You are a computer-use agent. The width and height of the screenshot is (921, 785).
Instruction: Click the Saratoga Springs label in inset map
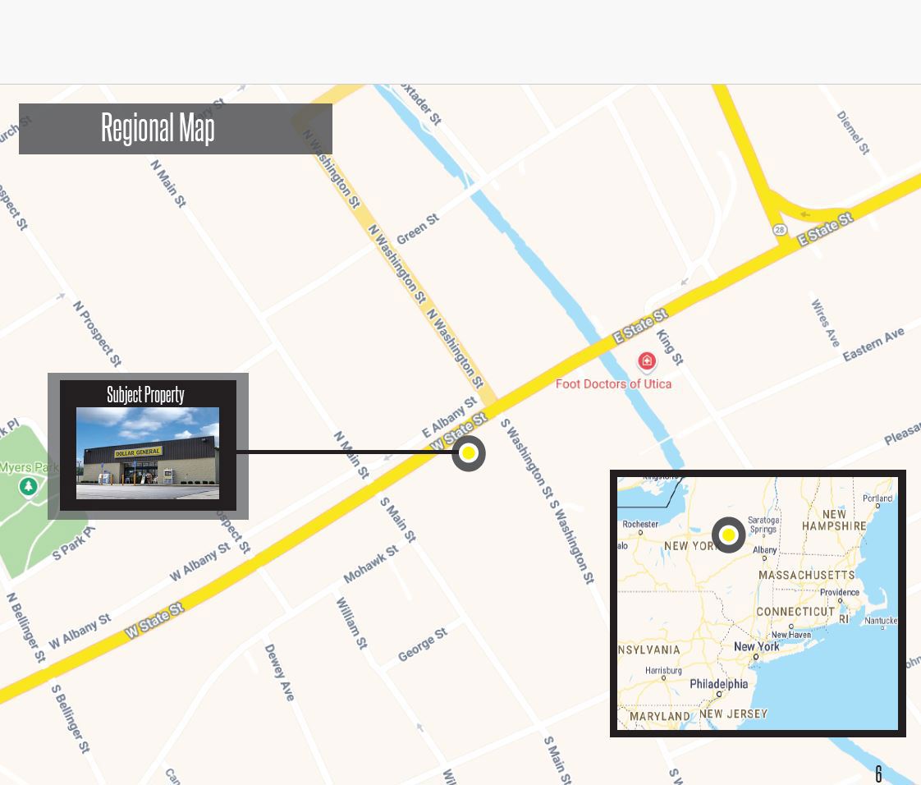point(763,525)
